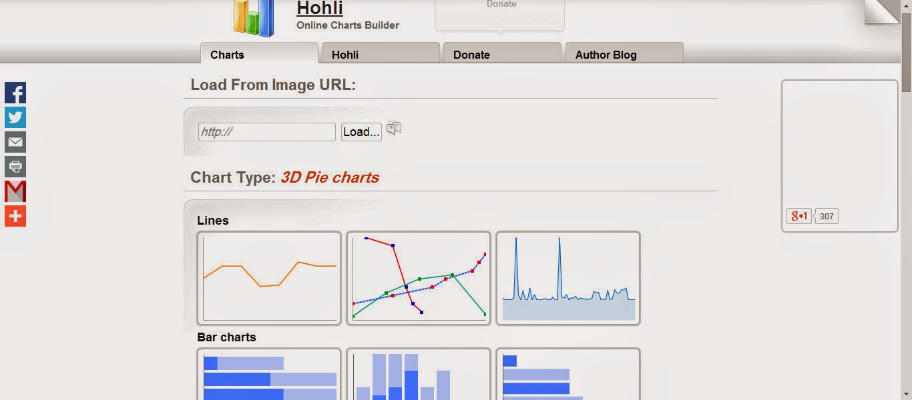Select the orange line chart thumbnail

pos(269,277)
